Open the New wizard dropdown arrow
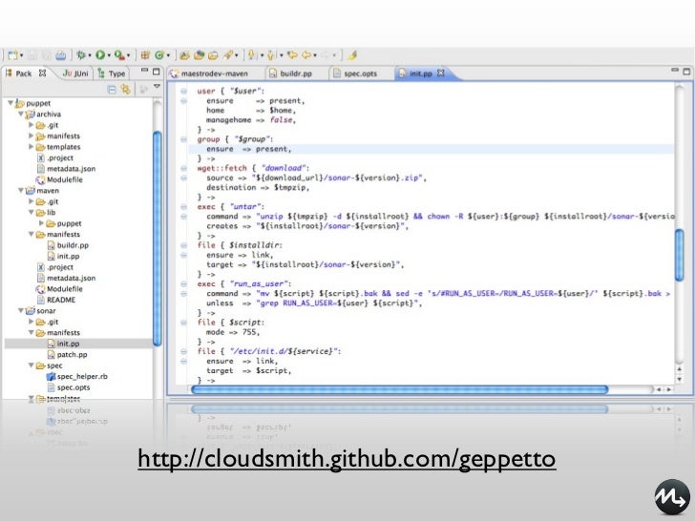Viewport: 695px width, 521px height. (x=21, y=55)
